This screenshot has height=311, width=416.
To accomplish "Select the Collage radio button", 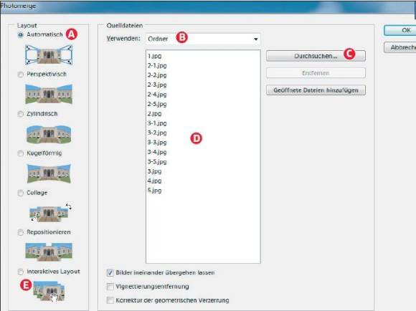I will click(20, 193).
